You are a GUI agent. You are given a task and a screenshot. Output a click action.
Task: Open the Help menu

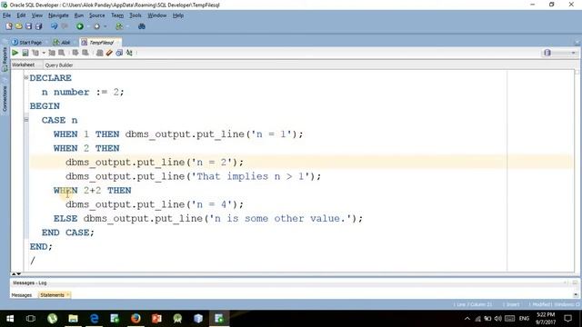pos(178,15)
